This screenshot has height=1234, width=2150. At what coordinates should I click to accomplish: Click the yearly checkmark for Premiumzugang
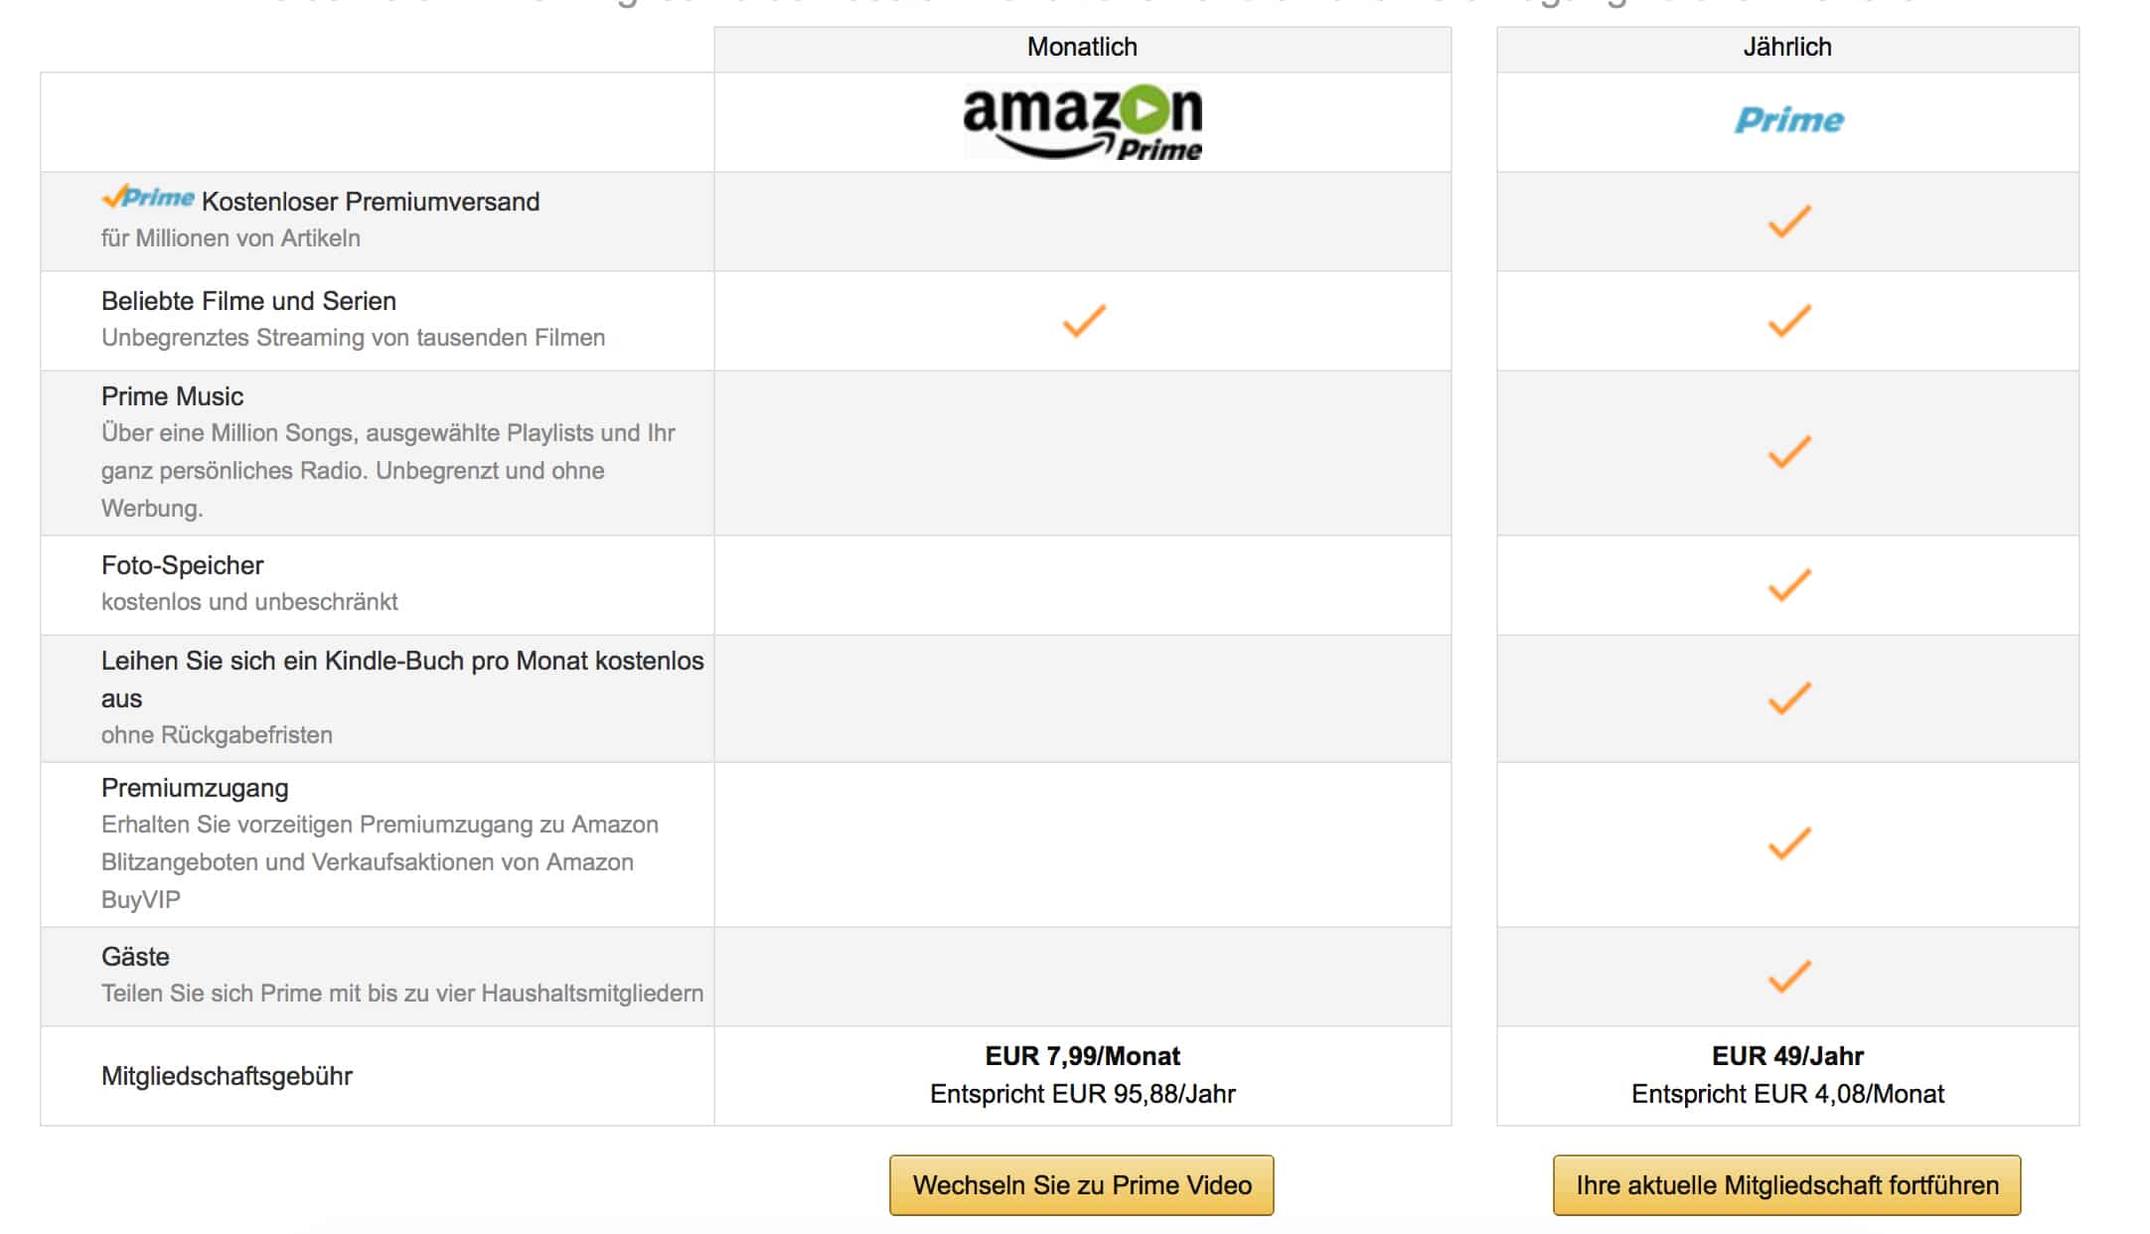pyautogui.click(x=1788, y=844)
